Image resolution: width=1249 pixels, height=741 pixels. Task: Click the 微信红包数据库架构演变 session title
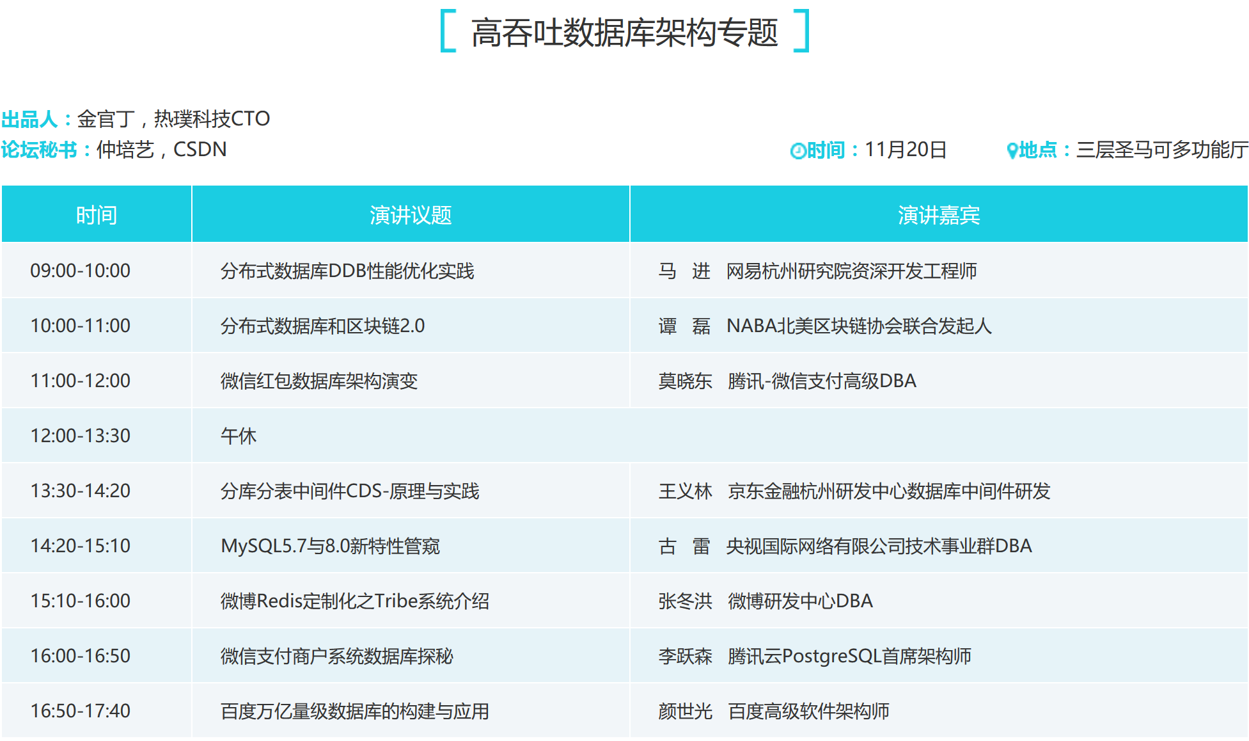click(x=318, y=381)
